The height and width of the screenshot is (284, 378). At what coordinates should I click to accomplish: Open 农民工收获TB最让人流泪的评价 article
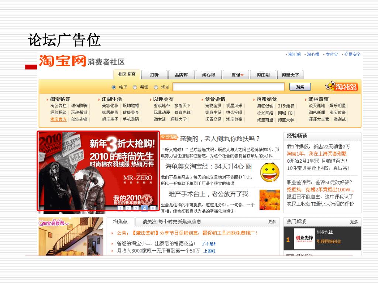[x=320, y=204]
